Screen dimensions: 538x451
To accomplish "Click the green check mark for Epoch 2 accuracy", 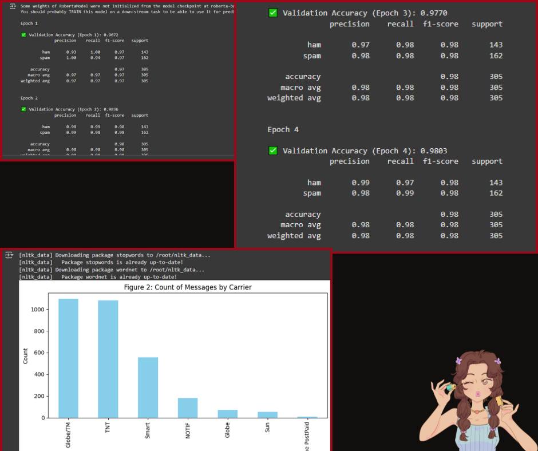I will point(23,109).
